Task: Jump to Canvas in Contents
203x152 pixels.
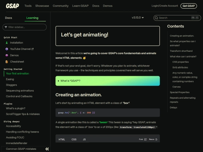Action: coord(176,87)
